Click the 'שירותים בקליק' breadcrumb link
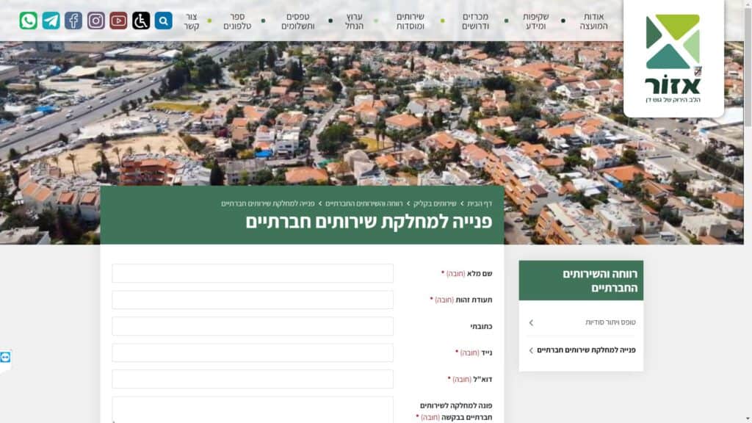Viewport: 752px width, 423px height. [434, 203]
